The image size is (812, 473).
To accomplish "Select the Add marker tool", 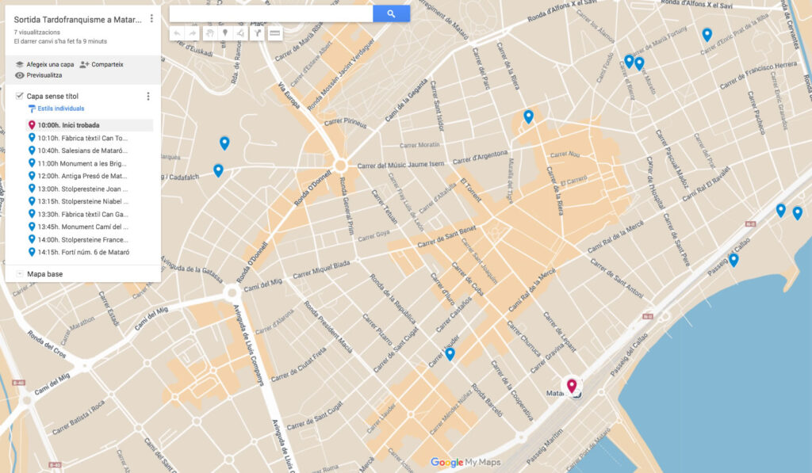I will (x=224, y=33).
